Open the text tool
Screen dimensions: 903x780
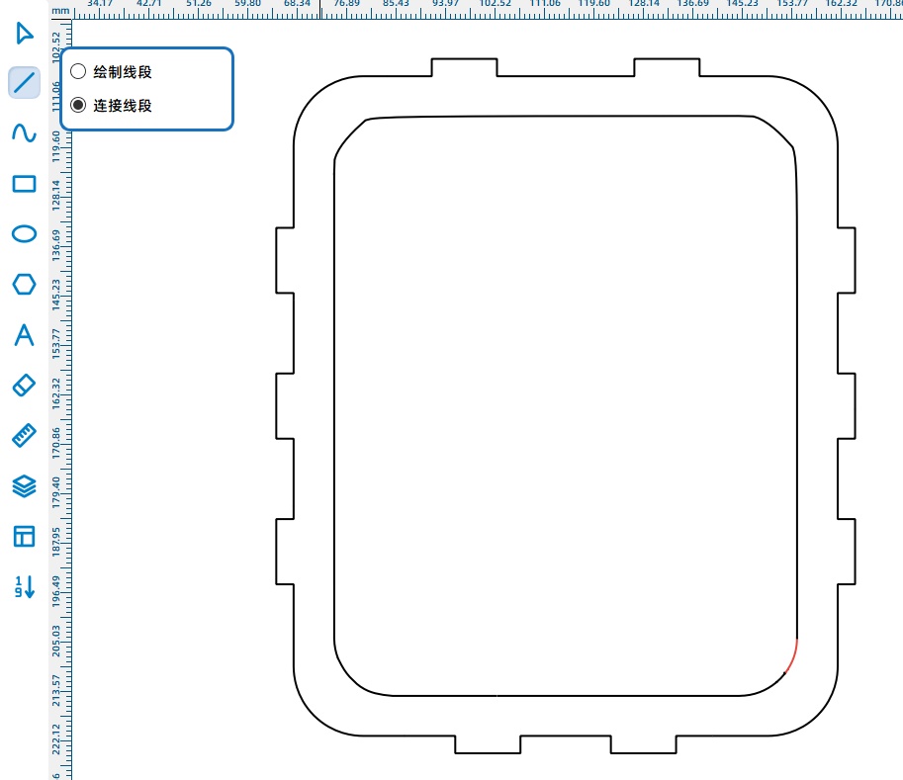24,335
